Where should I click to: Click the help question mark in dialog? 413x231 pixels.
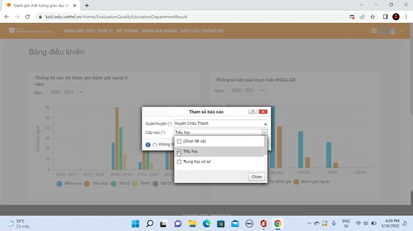(252, 111)
